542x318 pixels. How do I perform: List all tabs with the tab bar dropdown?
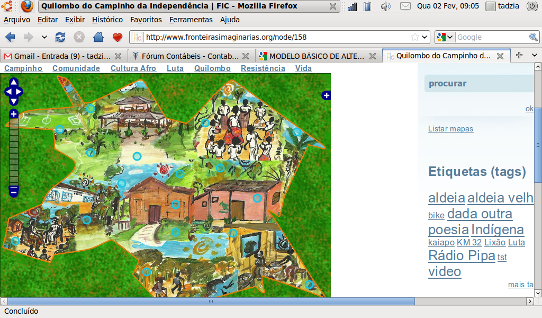click(535, 55)
